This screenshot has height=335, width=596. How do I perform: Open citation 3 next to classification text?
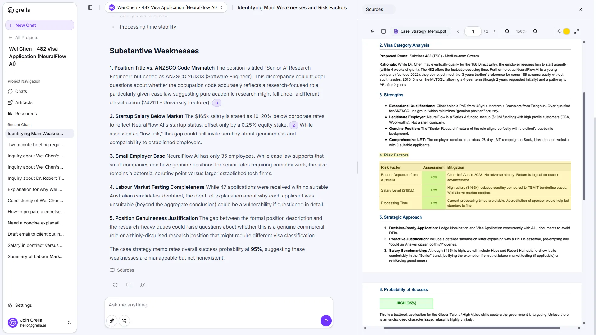click(x=216, y=102)
